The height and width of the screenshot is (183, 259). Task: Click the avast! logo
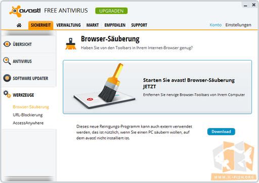tap(25, 11)
